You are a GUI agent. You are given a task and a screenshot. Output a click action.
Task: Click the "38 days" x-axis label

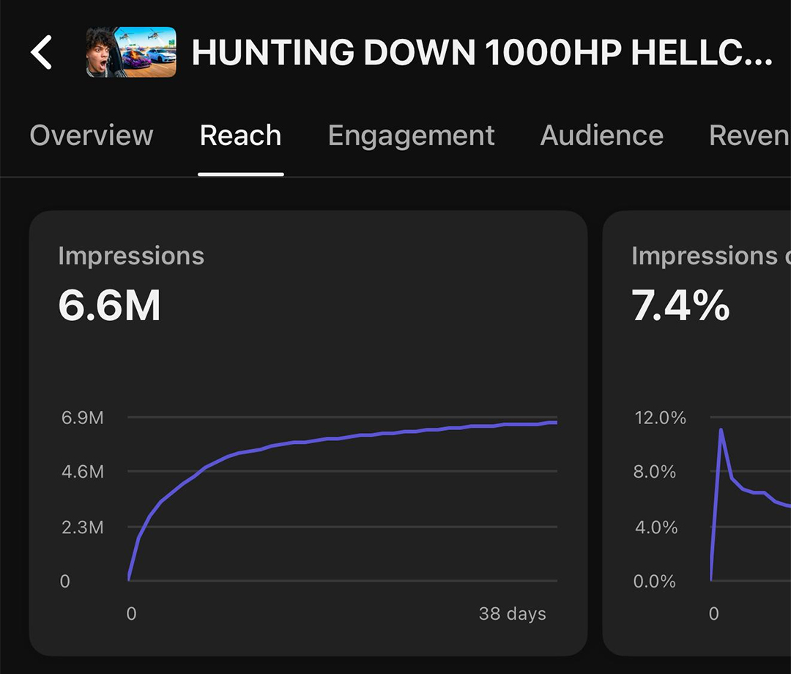[512, 613]
